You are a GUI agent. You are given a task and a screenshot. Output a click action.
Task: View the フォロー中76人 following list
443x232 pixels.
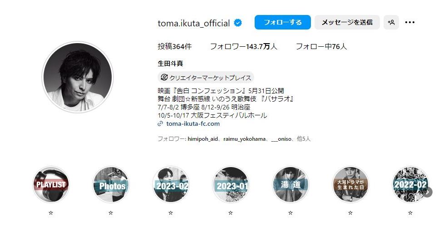[x=321, y=46]
